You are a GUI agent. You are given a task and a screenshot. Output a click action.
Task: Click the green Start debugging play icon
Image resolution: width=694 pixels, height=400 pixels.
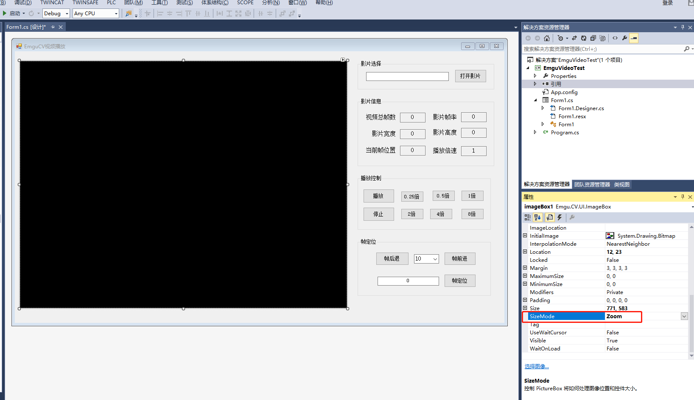coord(5,14)
